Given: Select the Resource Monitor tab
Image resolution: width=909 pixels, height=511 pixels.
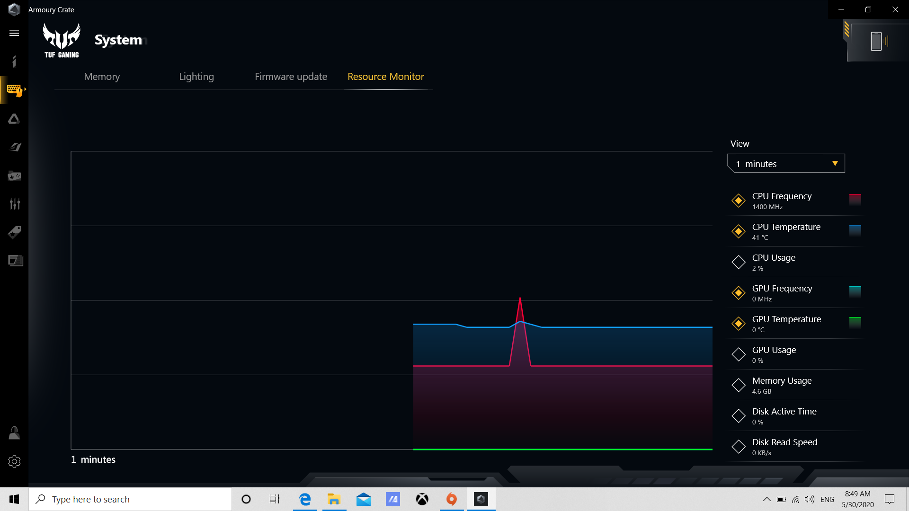Looking at the screenshot, I should click(x=386, y=77).
